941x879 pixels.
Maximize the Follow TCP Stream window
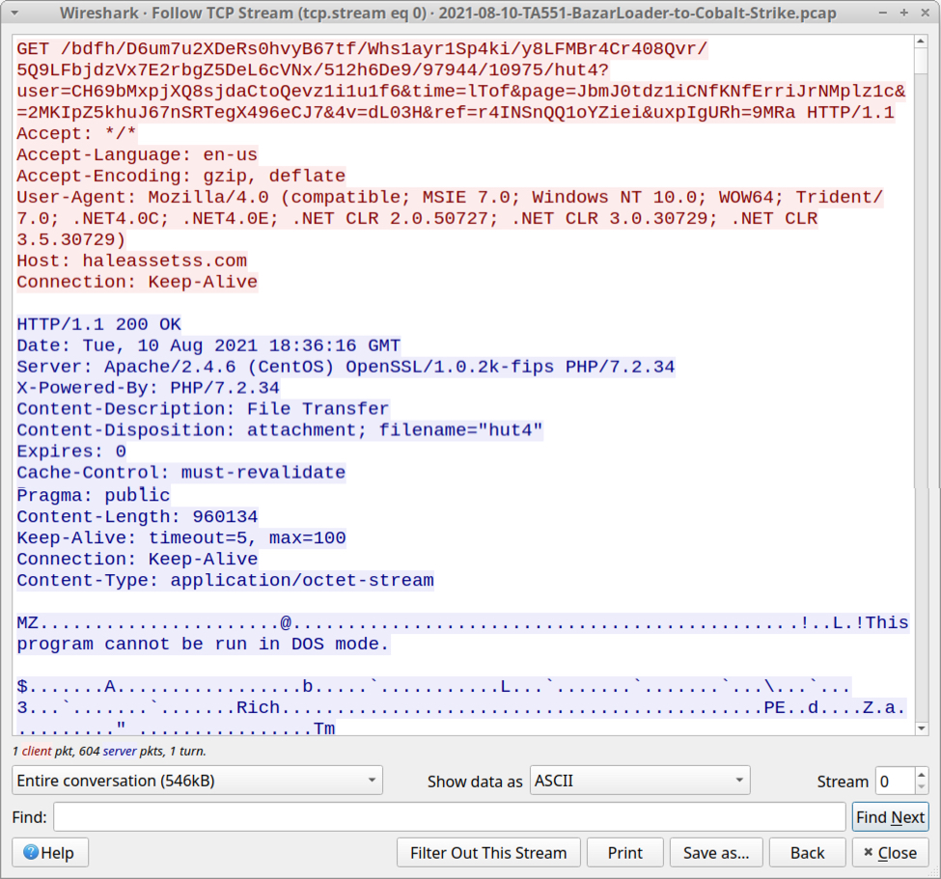[x=903, y=13]
